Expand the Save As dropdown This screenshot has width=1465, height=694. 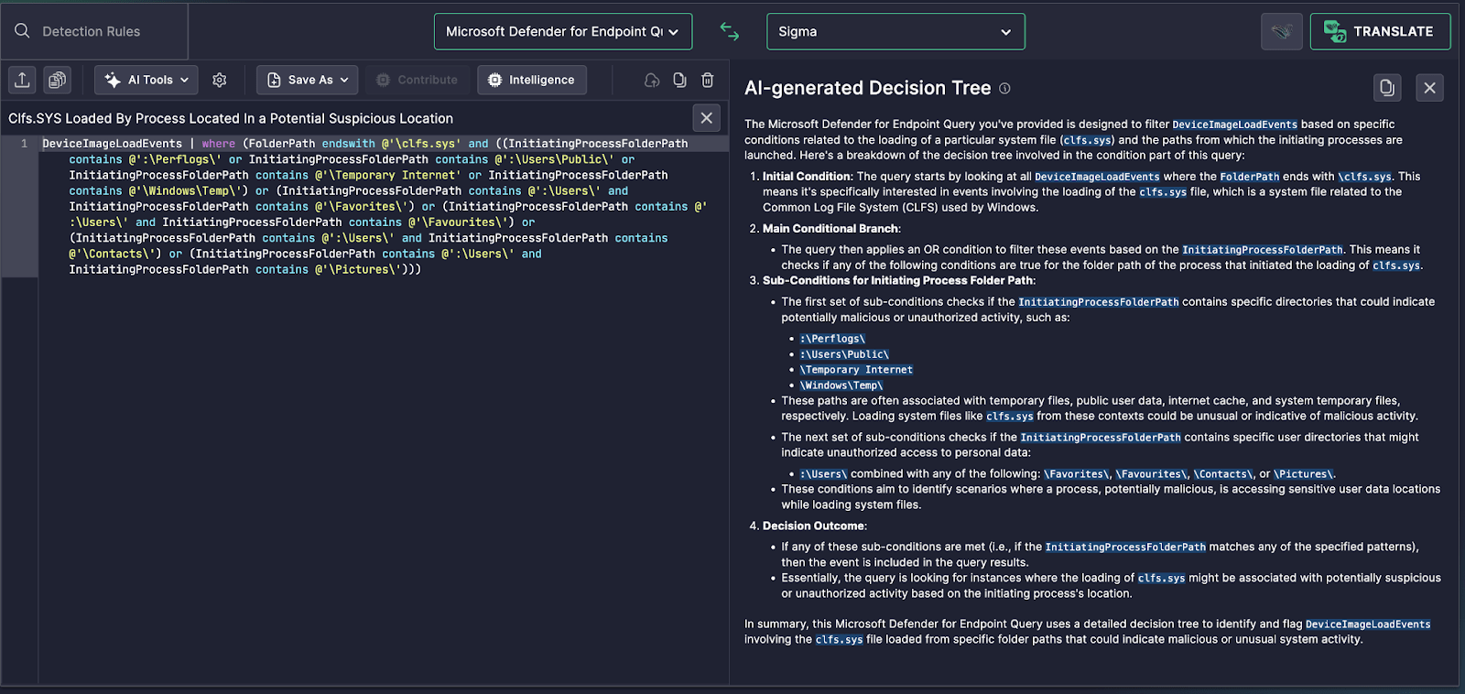[x=308, y=80]
